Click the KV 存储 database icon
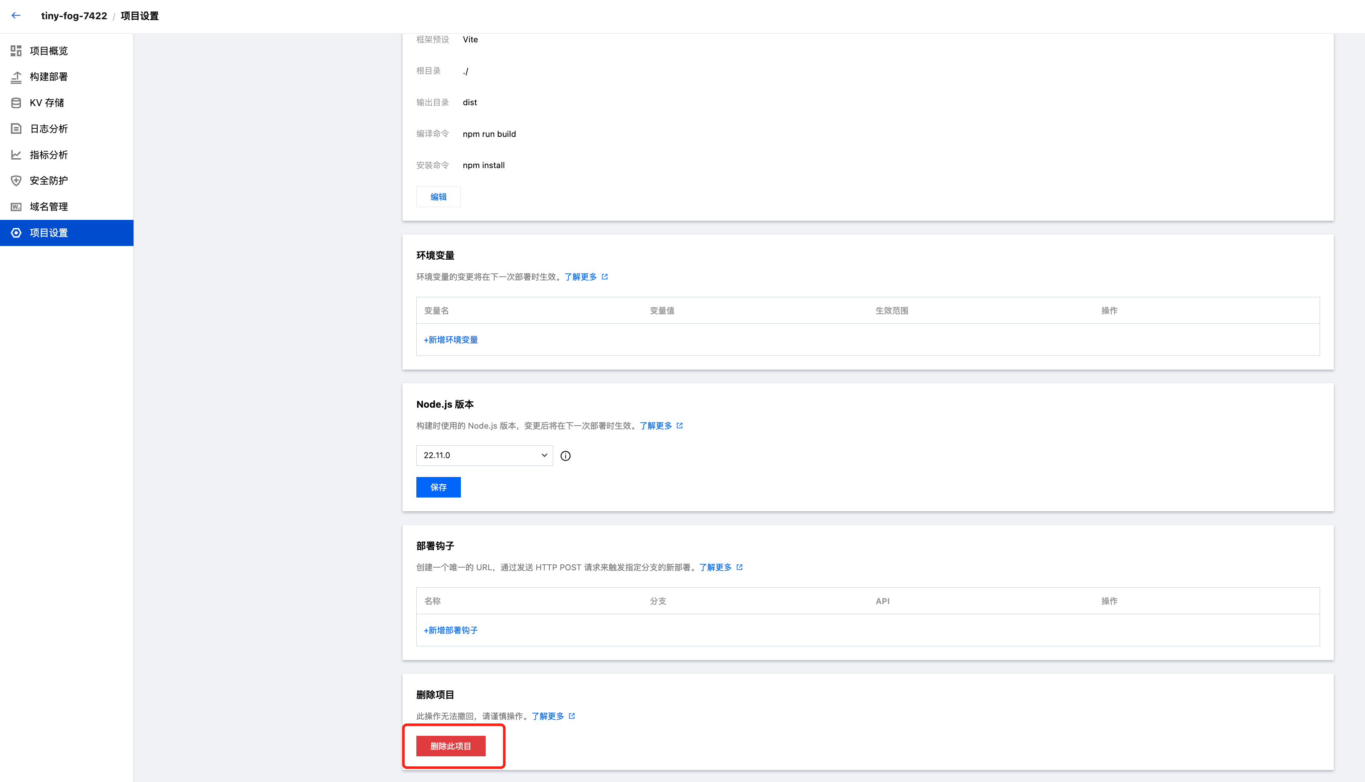1365x782 pixels. click(16, 103)
